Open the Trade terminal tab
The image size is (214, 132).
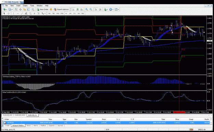coord(7,125)
